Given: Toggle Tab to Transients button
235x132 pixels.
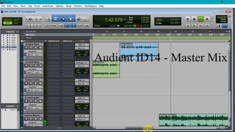Looking at the screenshot, I should (x=54, y=26).
